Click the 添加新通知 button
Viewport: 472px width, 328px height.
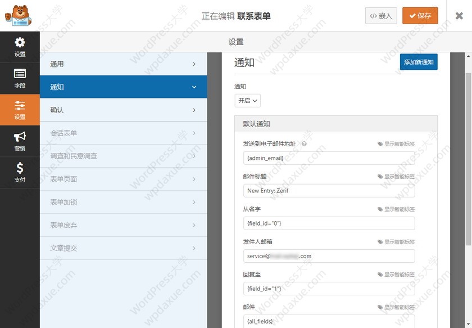[x=419, y=62]
